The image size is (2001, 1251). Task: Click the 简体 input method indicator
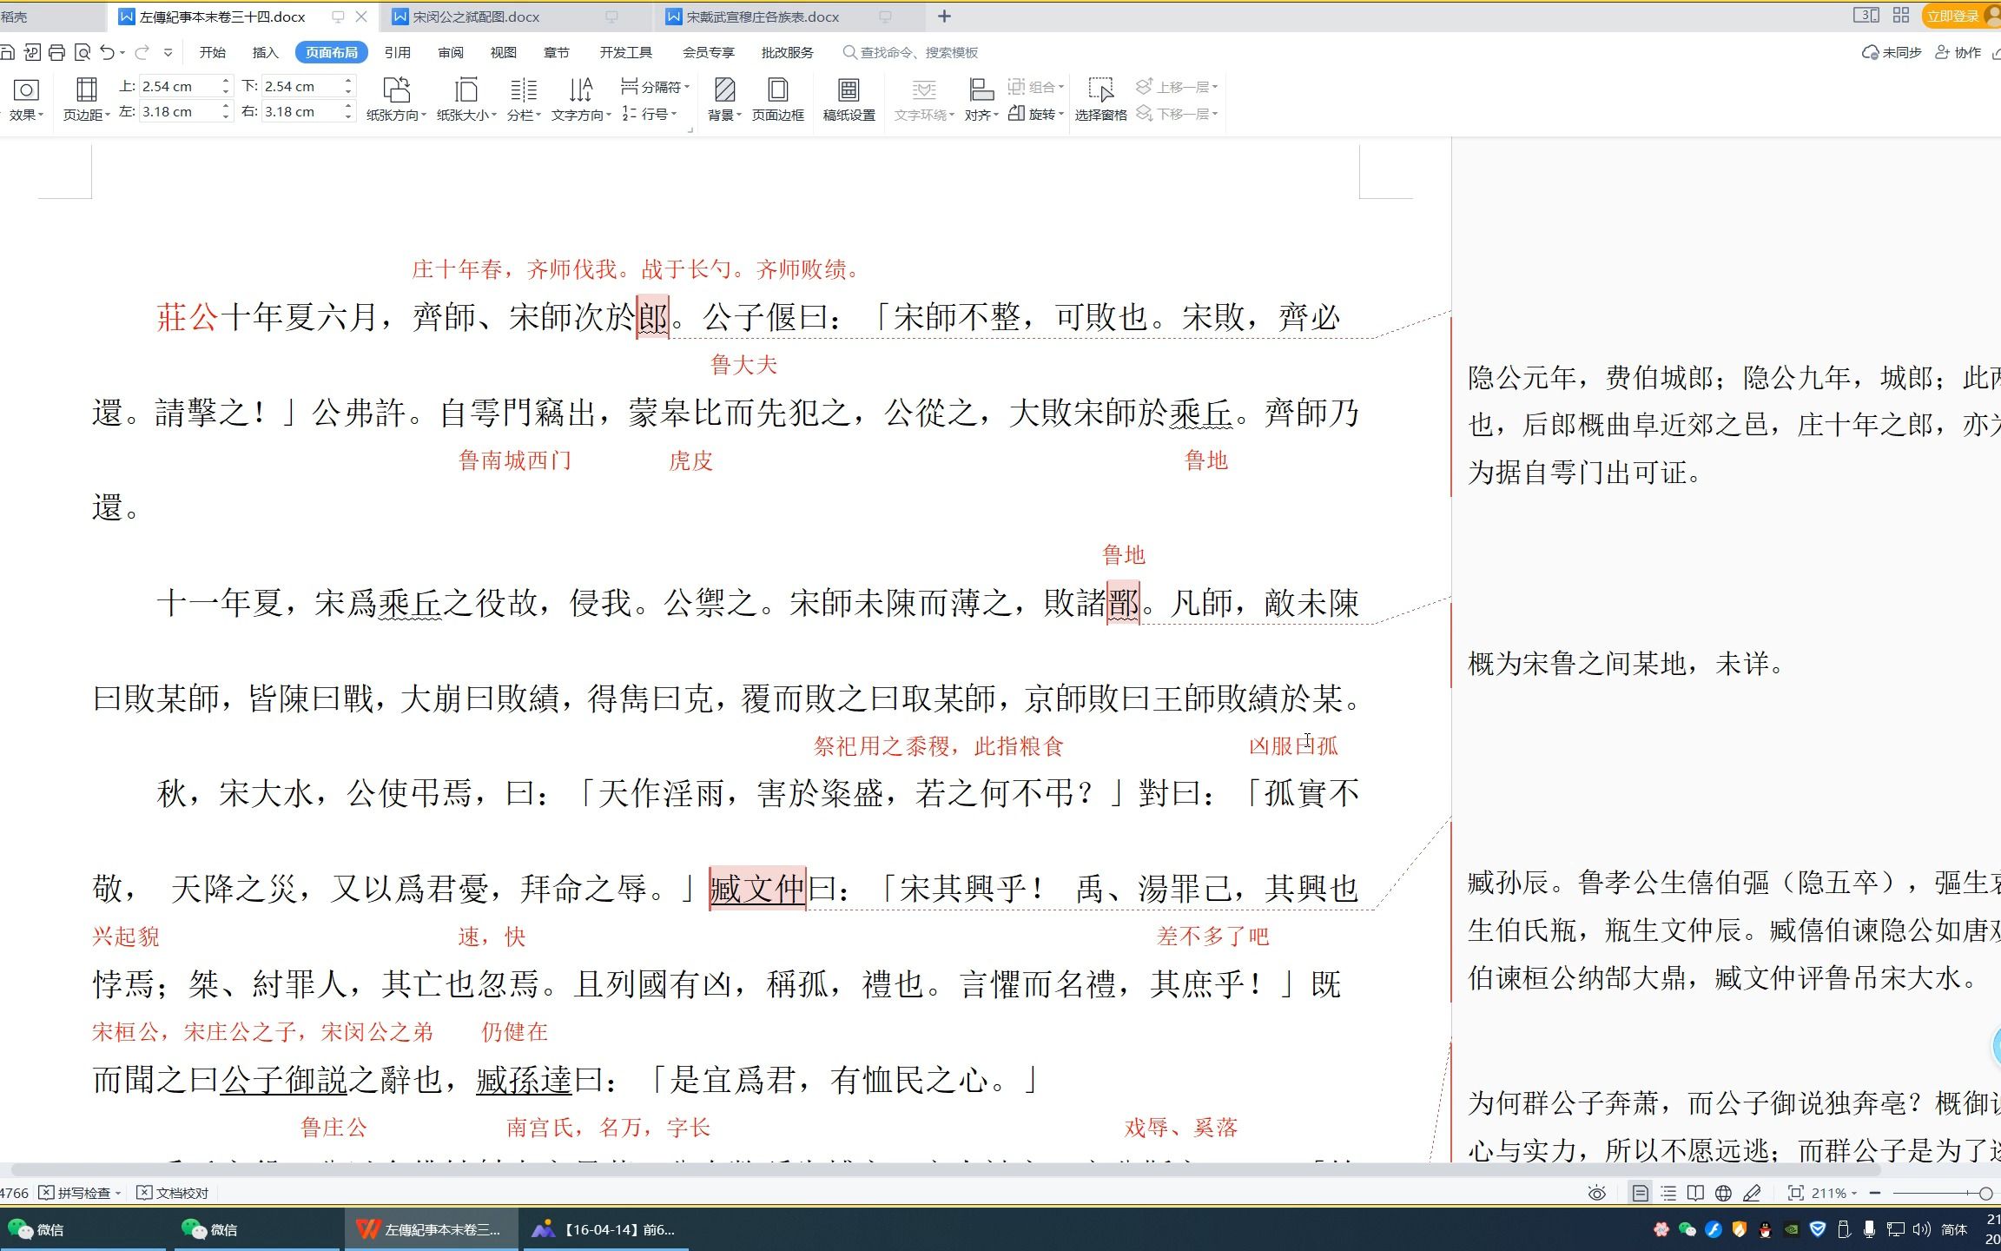[x=1954, y=1229]
